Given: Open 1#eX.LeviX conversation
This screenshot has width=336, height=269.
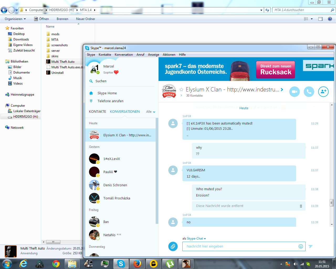Looking at the screenshot, I should [x=120, y=159].
